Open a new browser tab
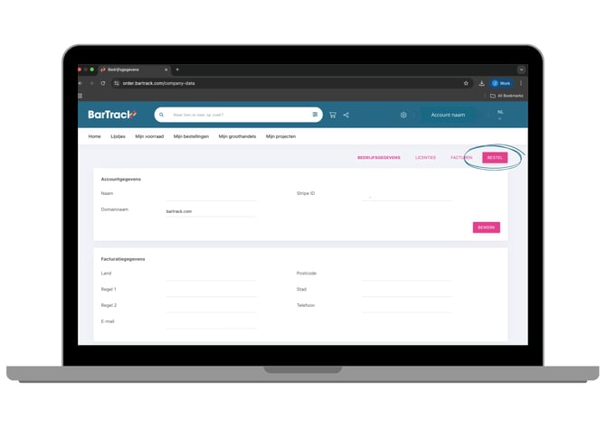Viewport: 606px width, 427px height. [x=177, y=70]
